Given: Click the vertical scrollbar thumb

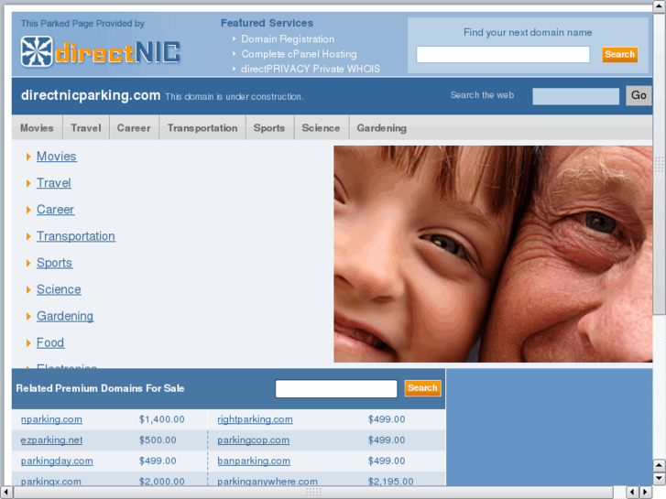Looking at the screenshot, I should [659, 164].
